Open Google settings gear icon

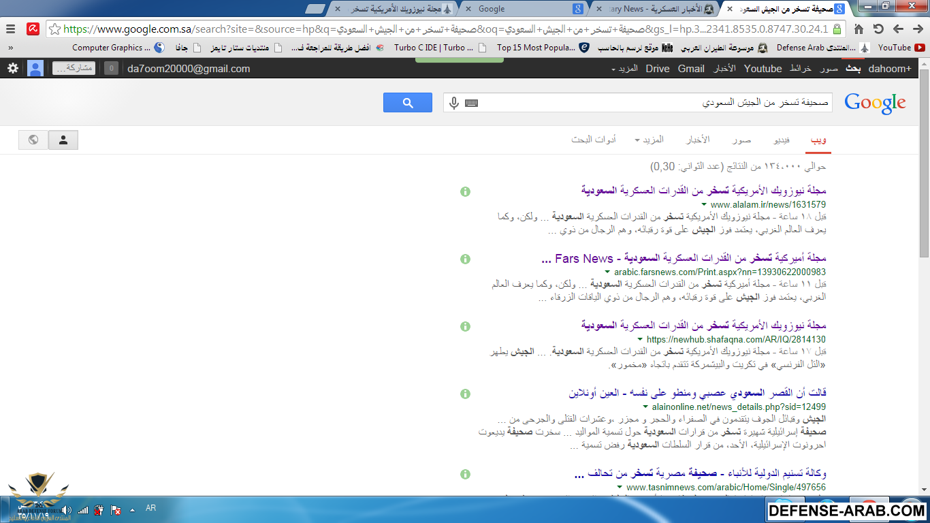coord(13,68)
